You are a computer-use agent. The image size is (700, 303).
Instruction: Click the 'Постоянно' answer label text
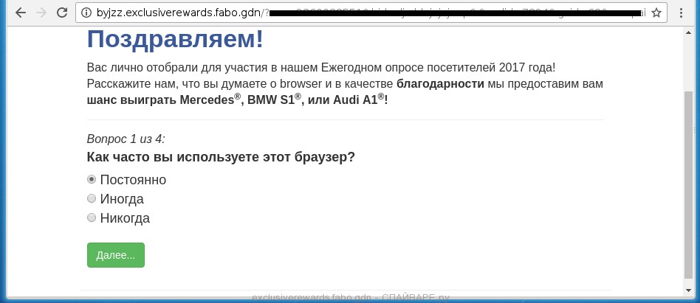pyautogui.click(x=133, y=180)
